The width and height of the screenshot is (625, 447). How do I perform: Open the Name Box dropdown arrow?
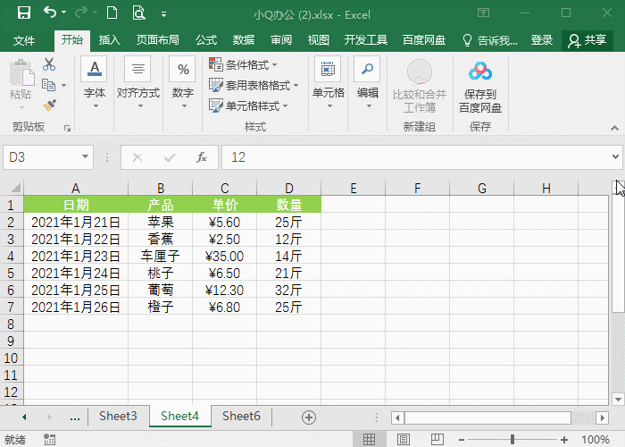click(x=85, y=156)
